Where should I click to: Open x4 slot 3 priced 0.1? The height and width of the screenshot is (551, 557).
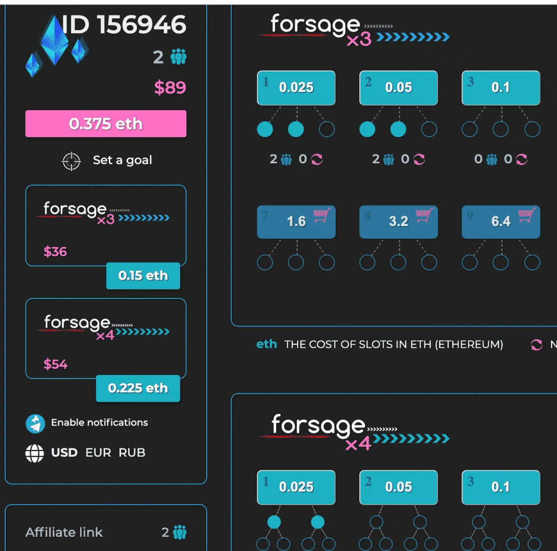coord(501,487)
